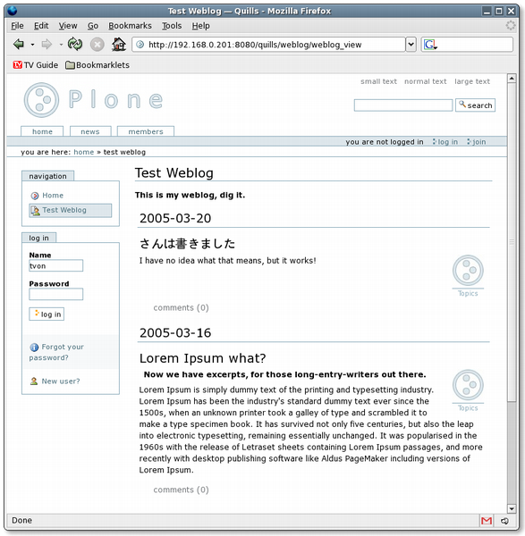The width and height of the screenshot is (525, 536).
Task: Click the Plone logo icon
Action: coord(41,100)
